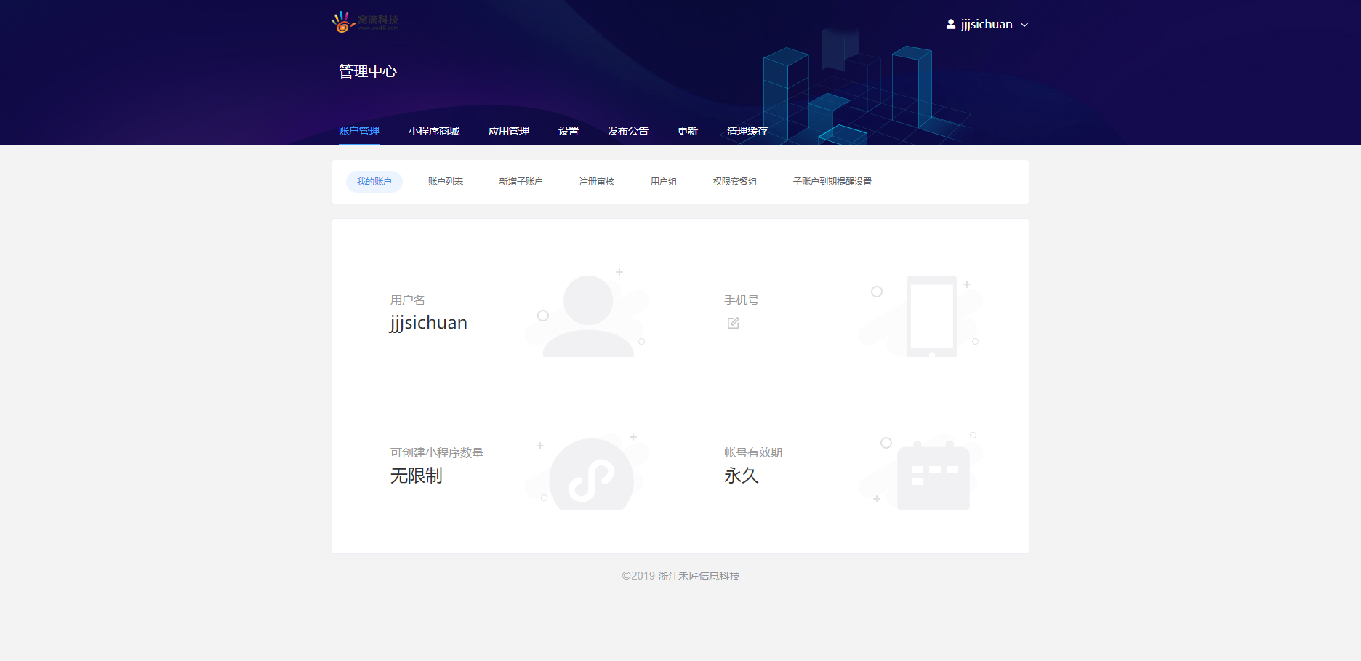
Task: Go to the 应用管理 tab
Action: (509, 131)
